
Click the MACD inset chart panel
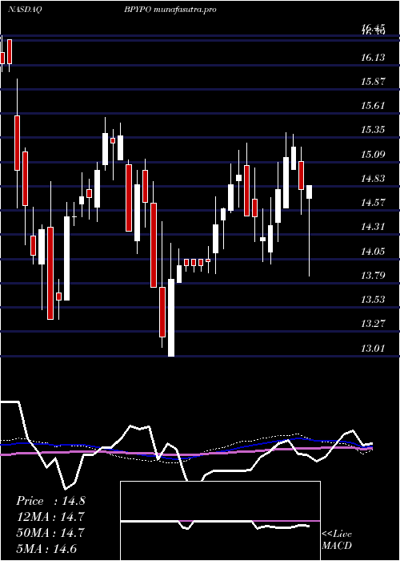coord(220,521)
